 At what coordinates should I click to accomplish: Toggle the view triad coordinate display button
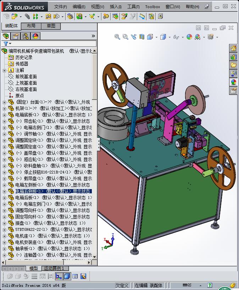coord(59,276)
